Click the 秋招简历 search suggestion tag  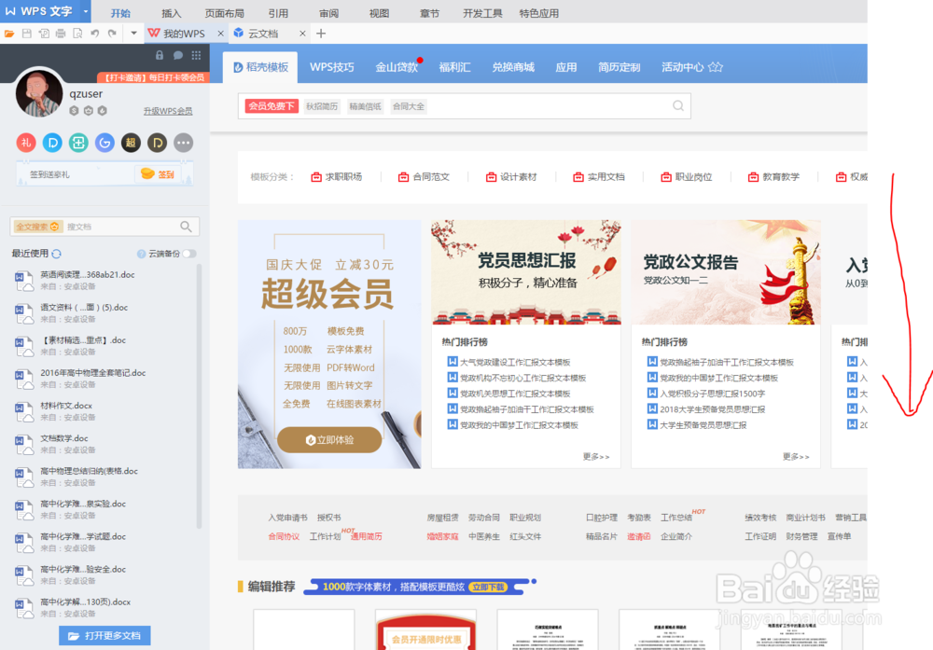tap(322, 106)
